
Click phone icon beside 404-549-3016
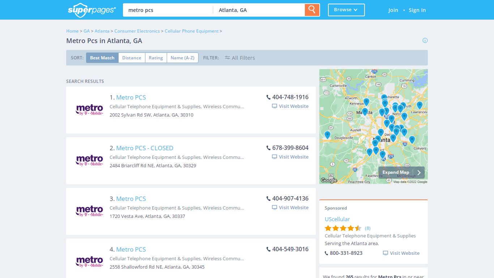click(x=268, y=249)
